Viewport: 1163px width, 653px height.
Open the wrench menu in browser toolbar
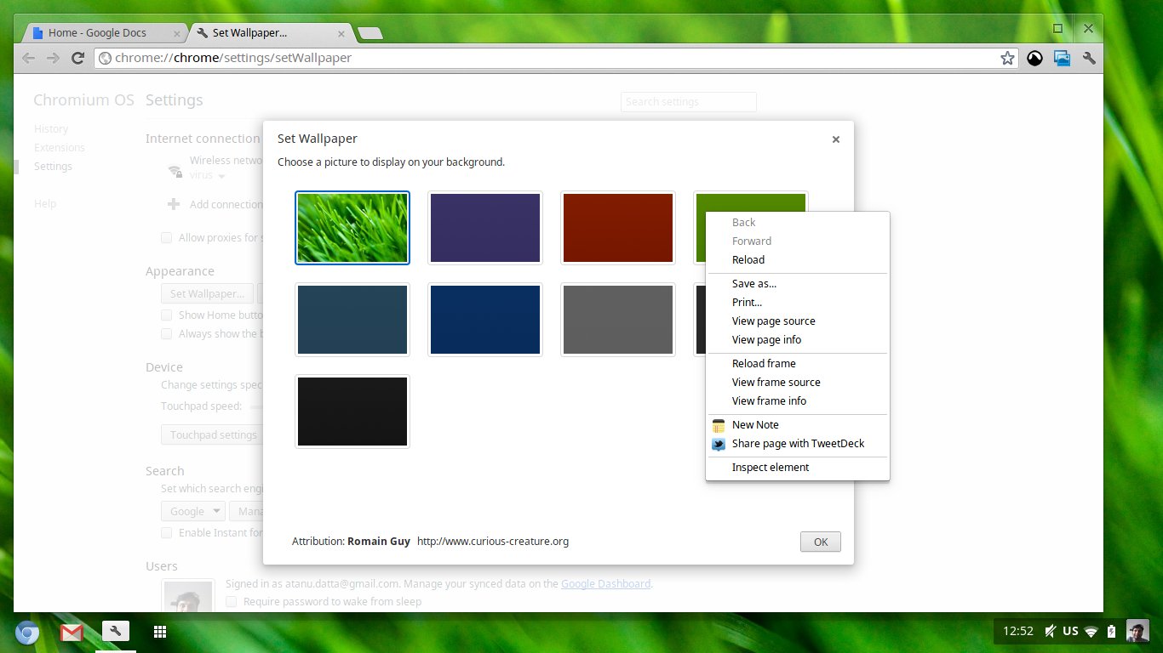pyautogui.click(x=1088, y=58)
